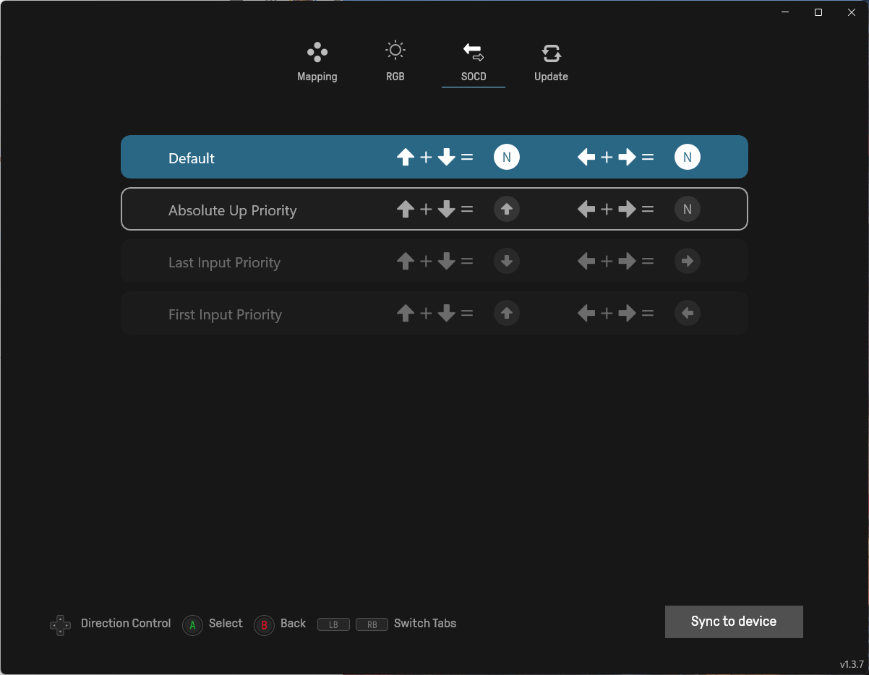The width and height of the screenshot is (869, 675).
Task: Open the Update tab
Action: point(551,62)
